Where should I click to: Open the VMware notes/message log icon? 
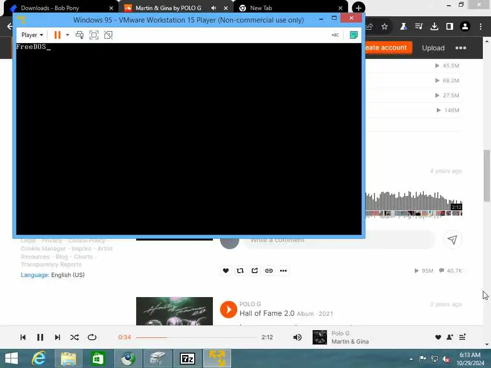[x=353, y=35]
